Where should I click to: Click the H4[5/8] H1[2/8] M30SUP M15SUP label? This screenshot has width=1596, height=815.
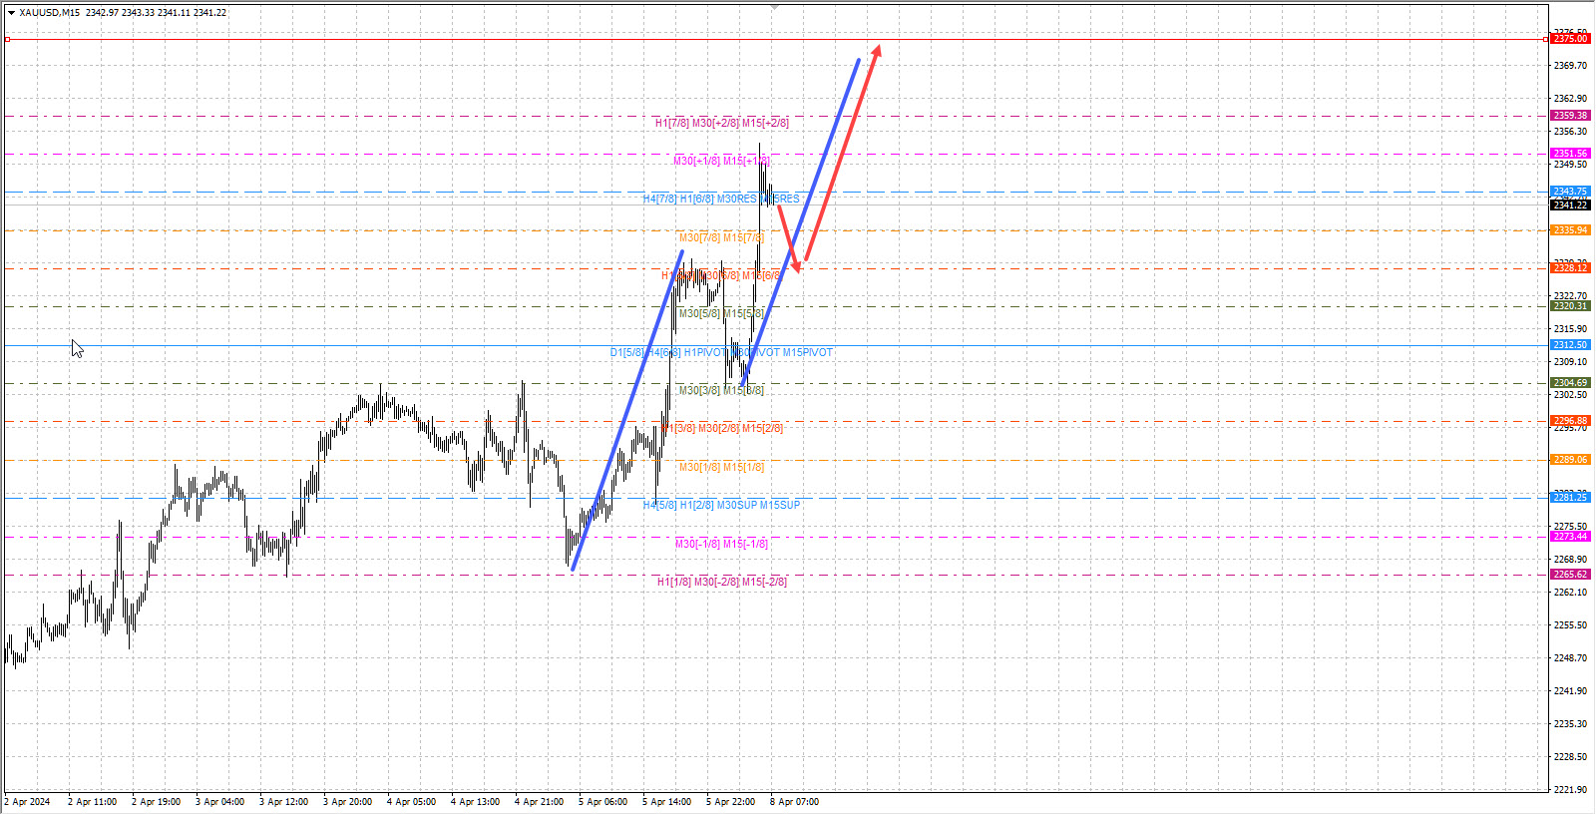tap(721, 505)
